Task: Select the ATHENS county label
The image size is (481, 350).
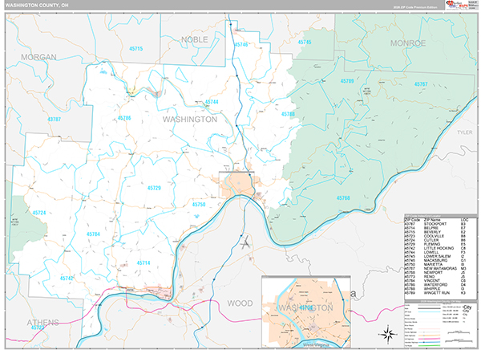Action: (42, 324)
